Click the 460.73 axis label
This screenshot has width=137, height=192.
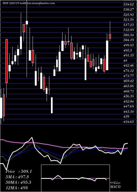[129, 91]
